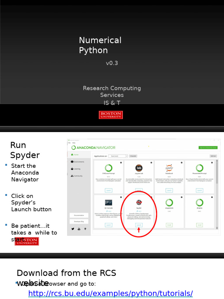This screenshot has width=224, height=299.
Task: Open Powershell Prompt settings gear
Action: 212,163
